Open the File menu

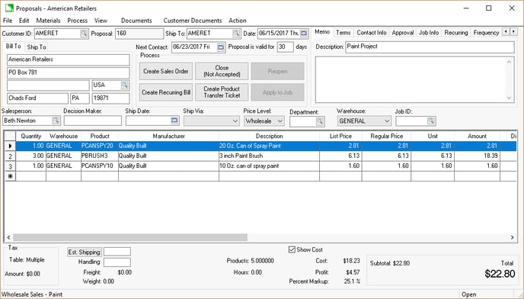(8, 21)
